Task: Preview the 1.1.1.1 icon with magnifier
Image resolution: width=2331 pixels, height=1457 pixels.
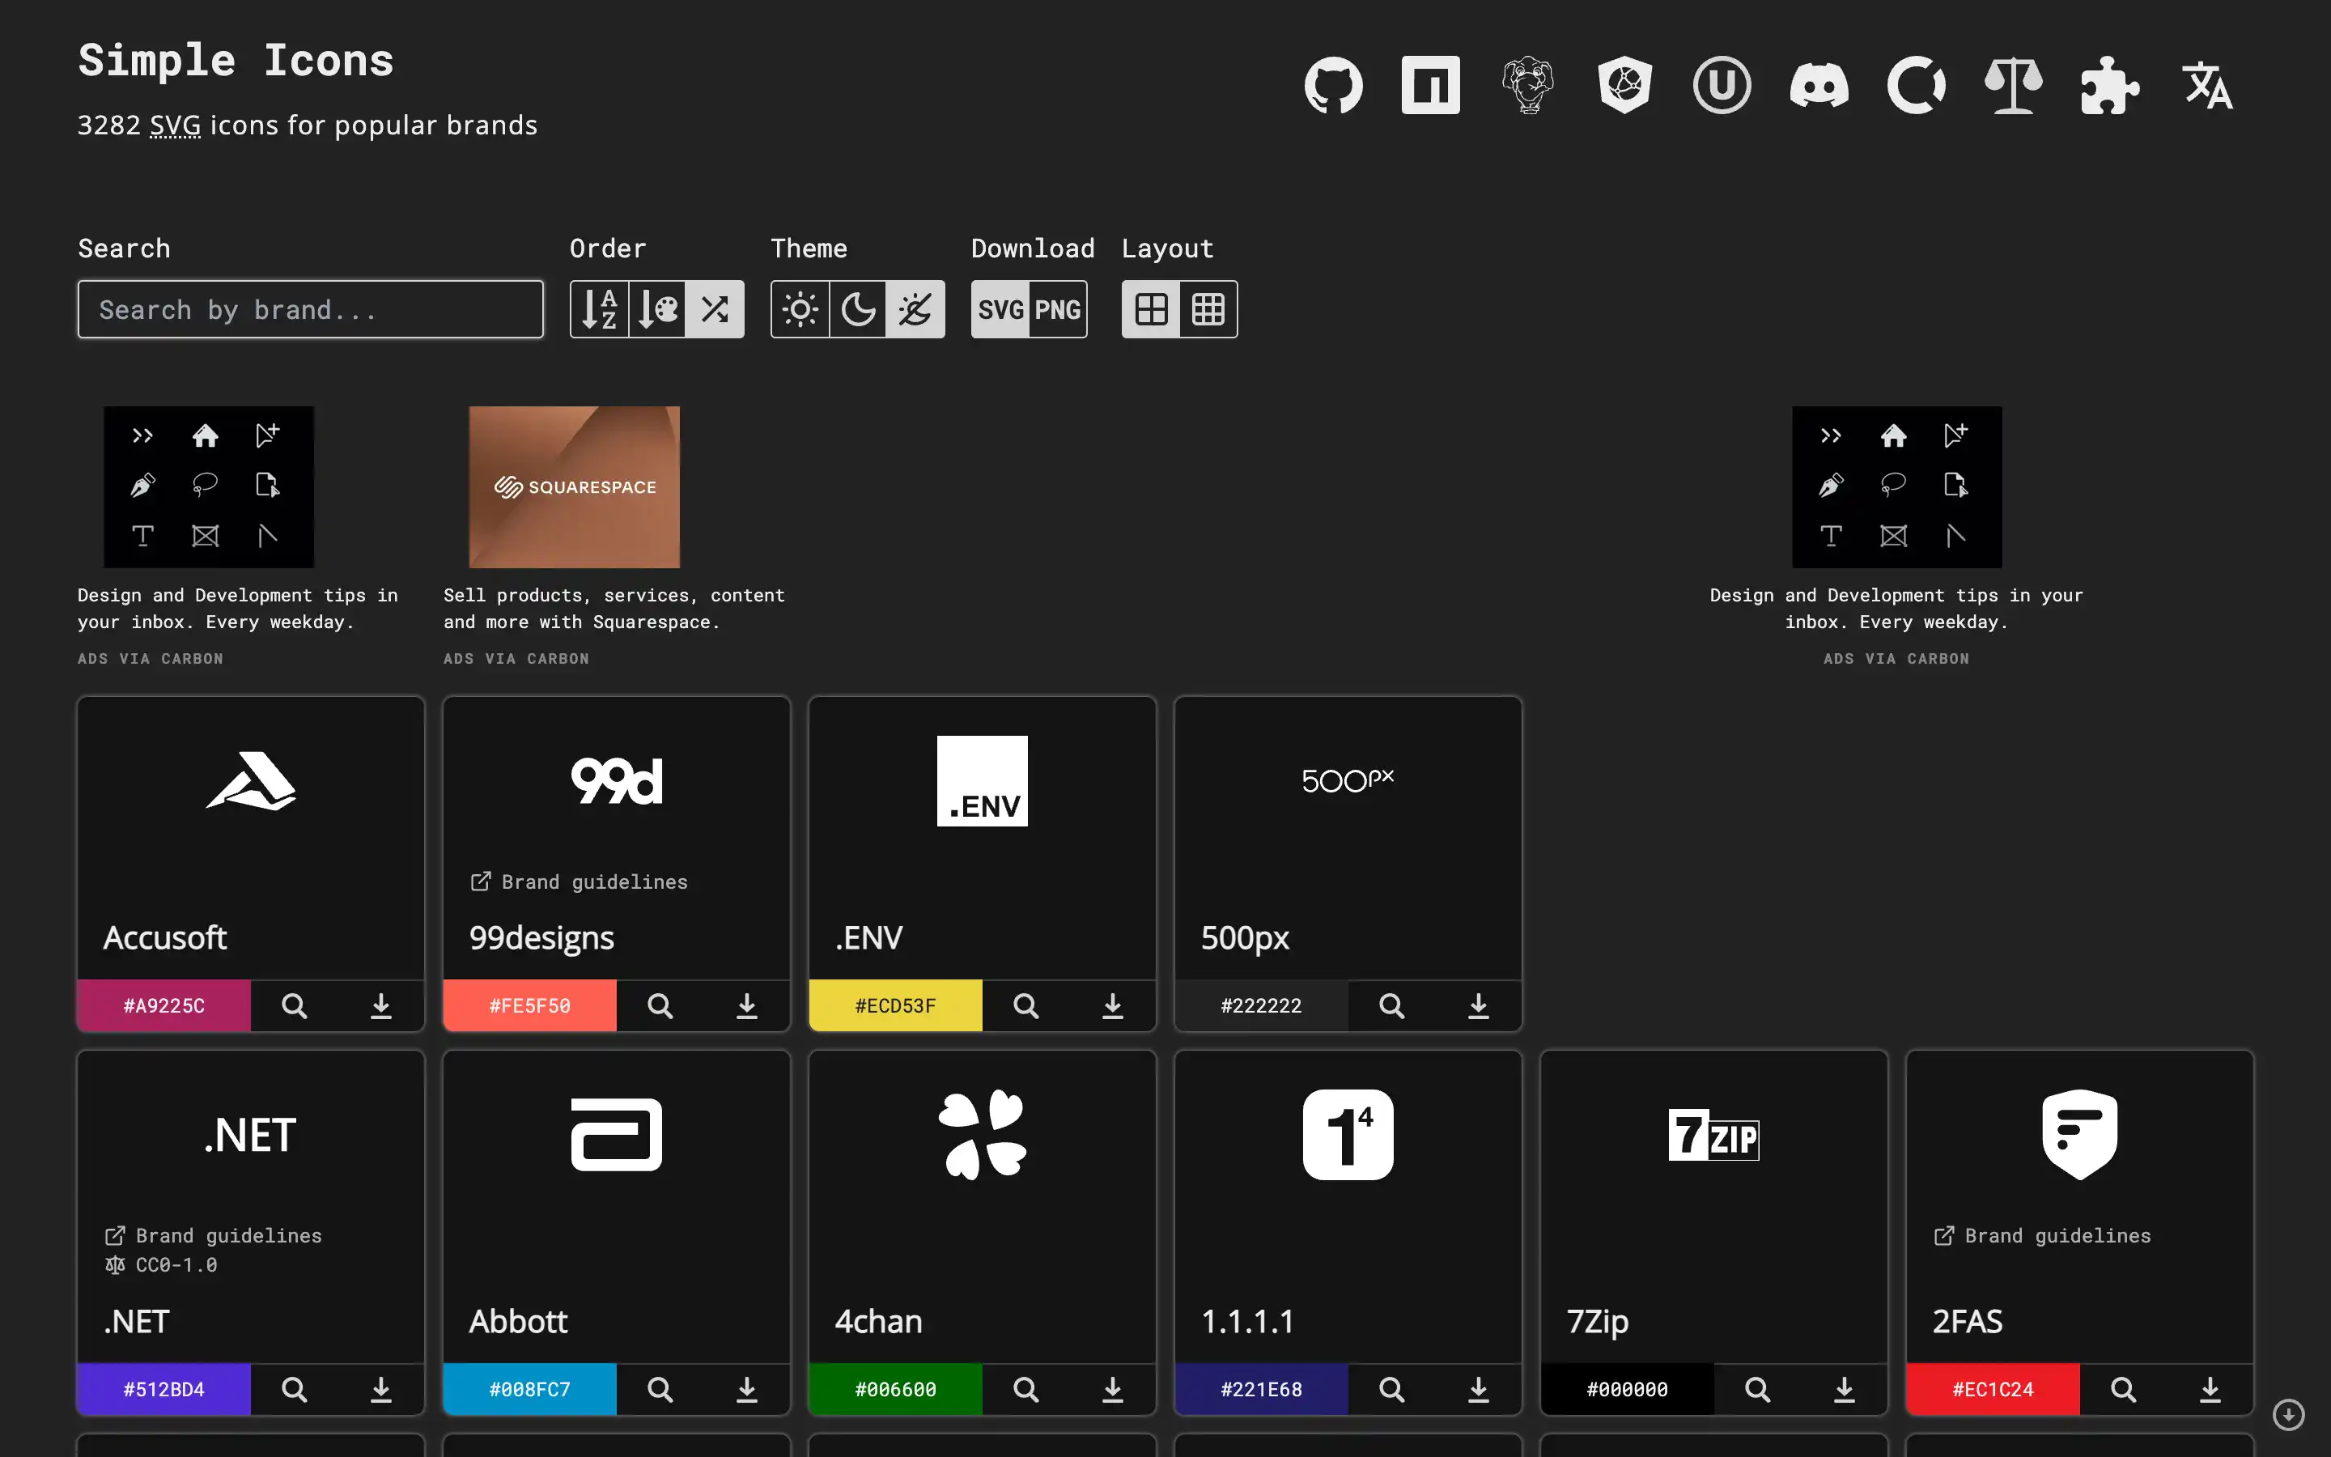Action: (1392, 1390)
